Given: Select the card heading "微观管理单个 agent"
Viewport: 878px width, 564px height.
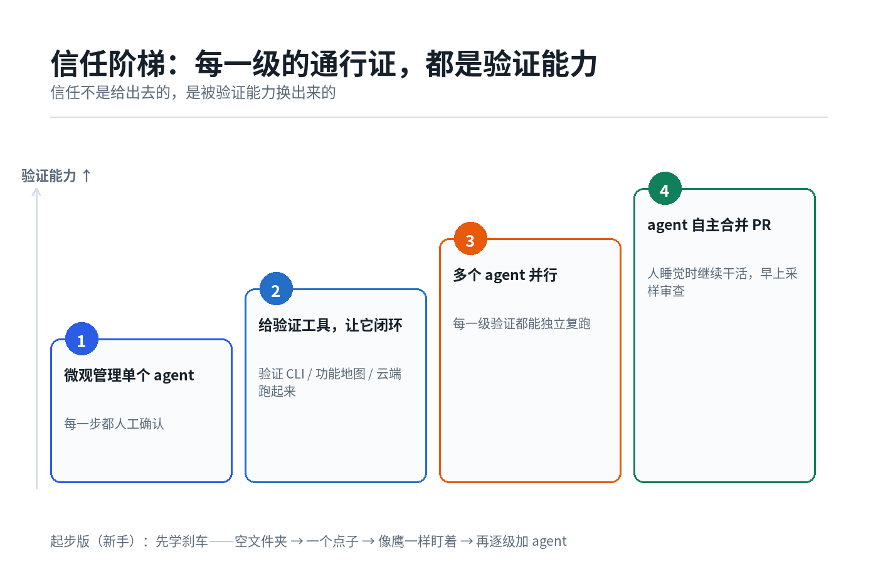Looking at the screenshot, I should pos(129,375).
